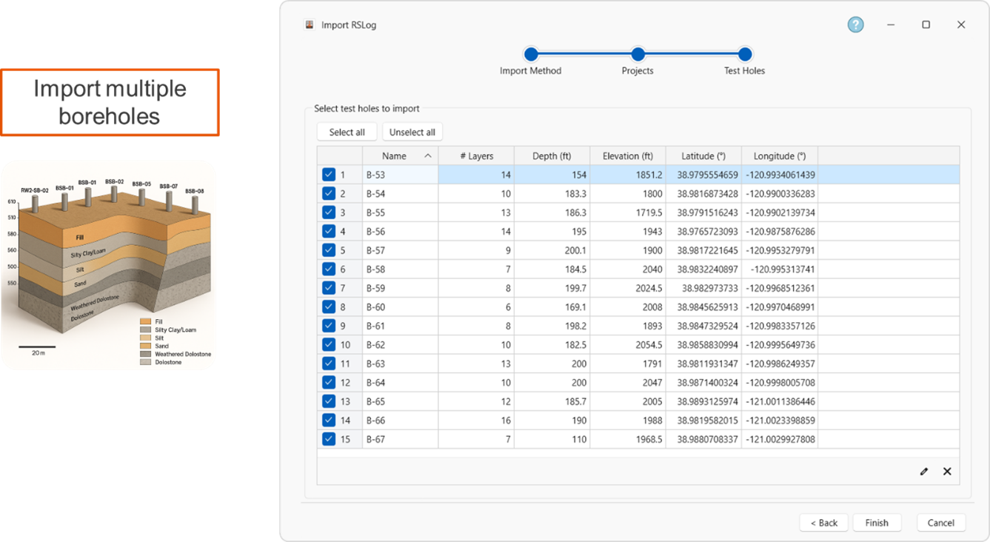Click the sort chevron on the Name column
Screen dimensions: 990x542
[x=427, y=155]
